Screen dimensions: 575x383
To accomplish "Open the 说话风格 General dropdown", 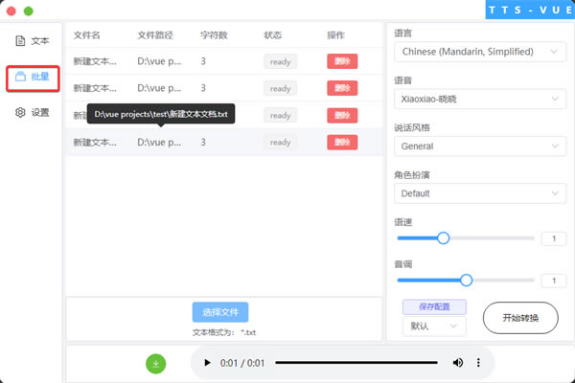I will [x=480, y=146].
